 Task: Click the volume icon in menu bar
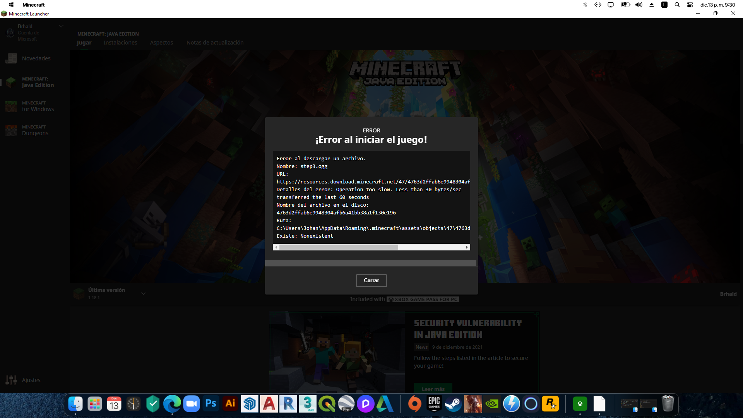tap(639, 5)
